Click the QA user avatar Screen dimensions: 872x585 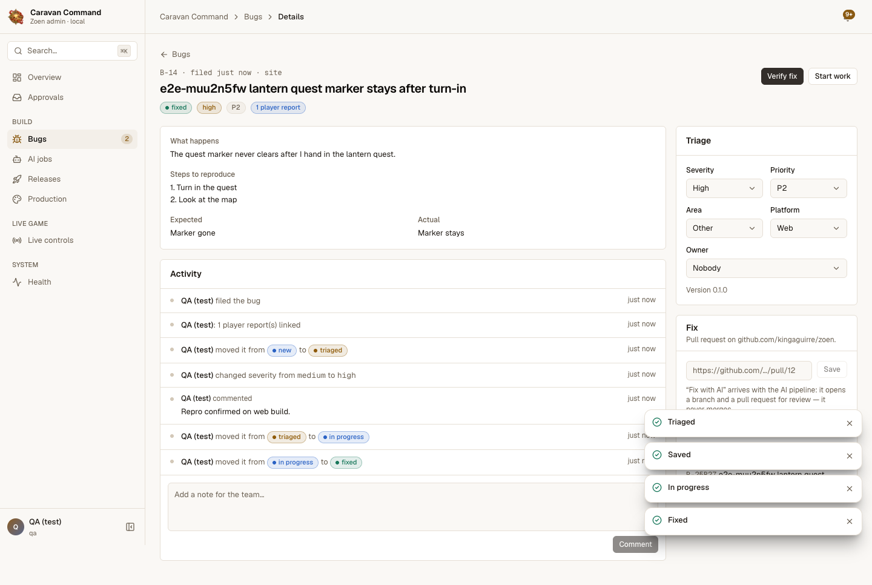16,527
